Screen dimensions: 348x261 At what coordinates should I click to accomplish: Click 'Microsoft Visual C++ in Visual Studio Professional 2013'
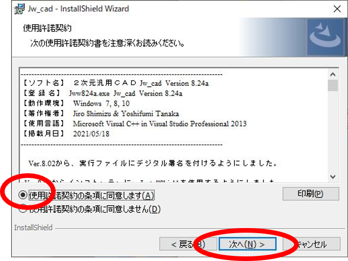click(160, 124)
